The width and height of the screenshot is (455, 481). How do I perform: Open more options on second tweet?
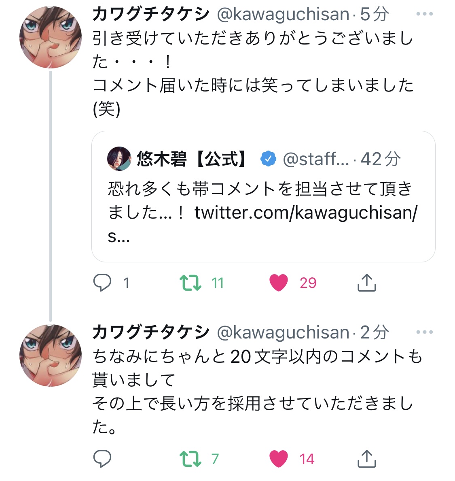(x=424, y=332)
